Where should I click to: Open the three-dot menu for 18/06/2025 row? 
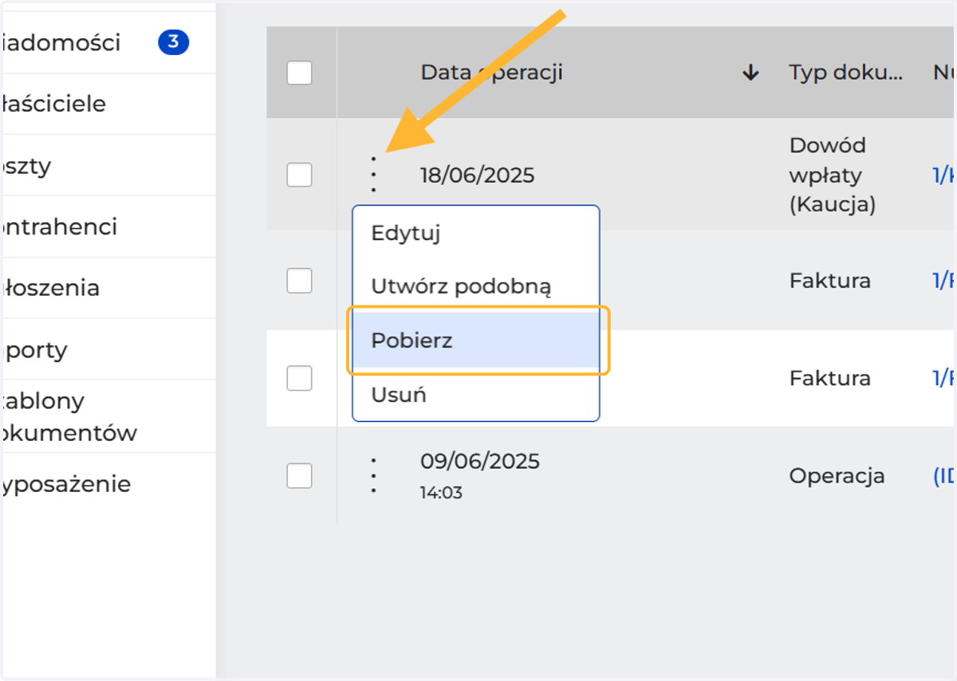[x=373, y=175]
